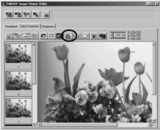The height and width of the screenshot is (130, 160).
Task: Click the black reset-all button
Action: tap(59, 36)
